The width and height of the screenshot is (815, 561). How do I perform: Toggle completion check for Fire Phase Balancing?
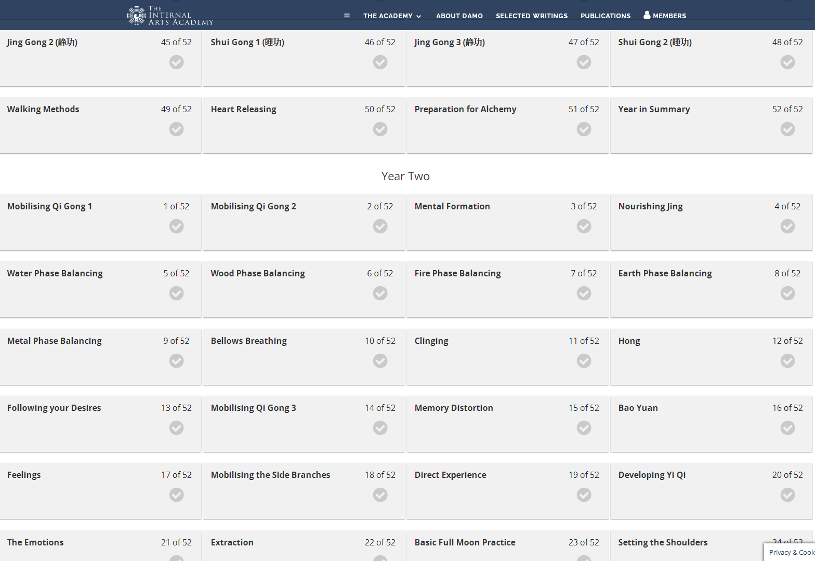(584, 293)
